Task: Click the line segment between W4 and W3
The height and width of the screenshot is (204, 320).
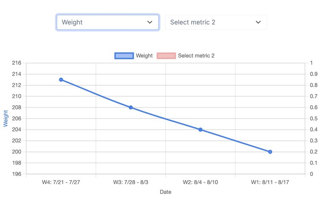Action: tap(96, 94)
